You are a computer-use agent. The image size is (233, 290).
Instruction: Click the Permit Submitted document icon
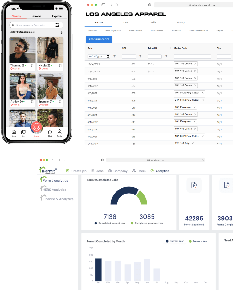(x=194, y=185)
